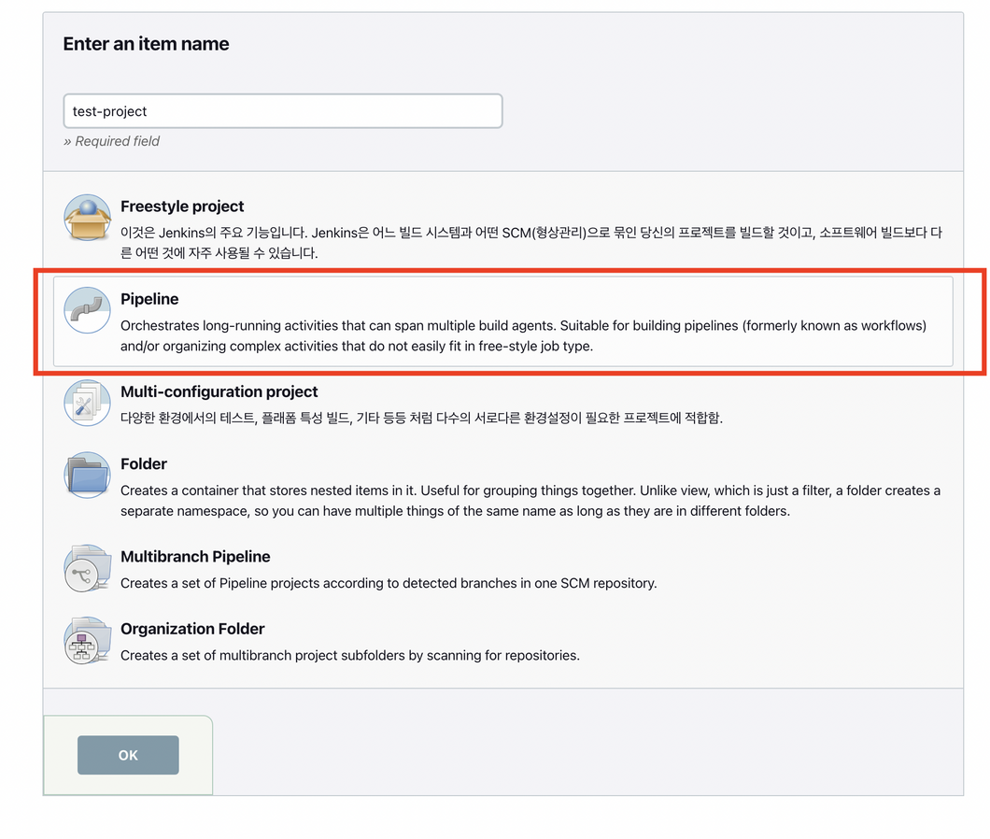
Task: Pick the Multibranch Pipeline title
Action: [x=195, y=557]
